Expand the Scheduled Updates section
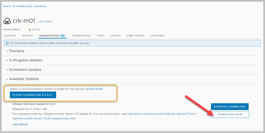 point(25,70)
